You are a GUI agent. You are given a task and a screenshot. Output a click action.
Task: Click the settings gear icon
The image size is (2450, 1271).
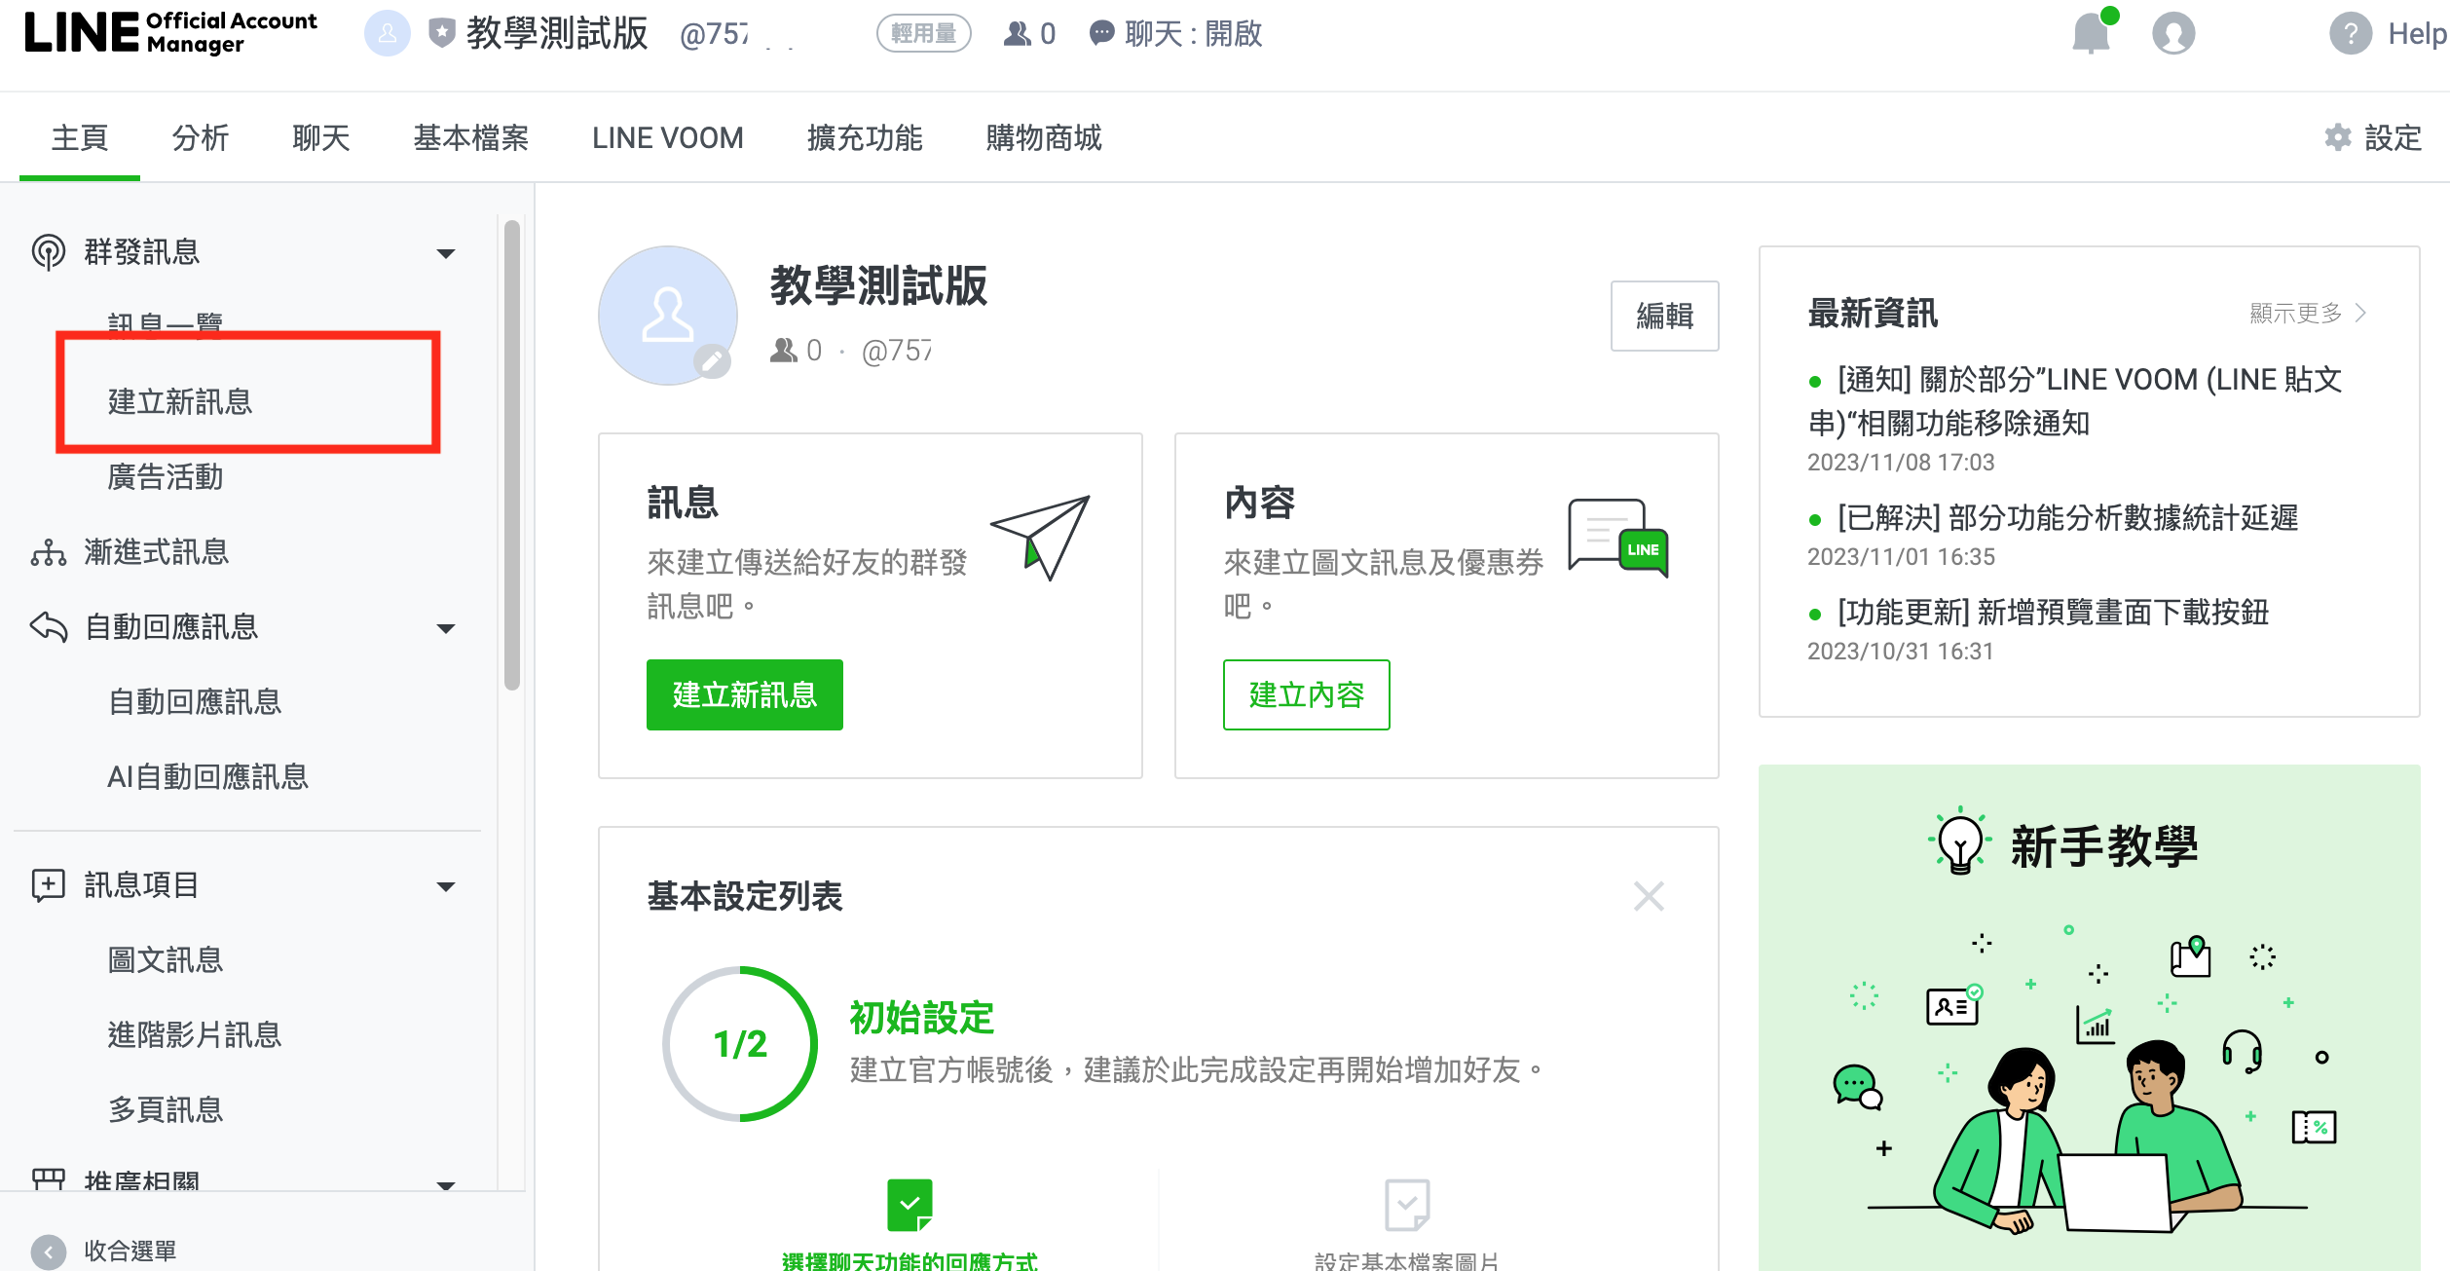click(2338, 137)
